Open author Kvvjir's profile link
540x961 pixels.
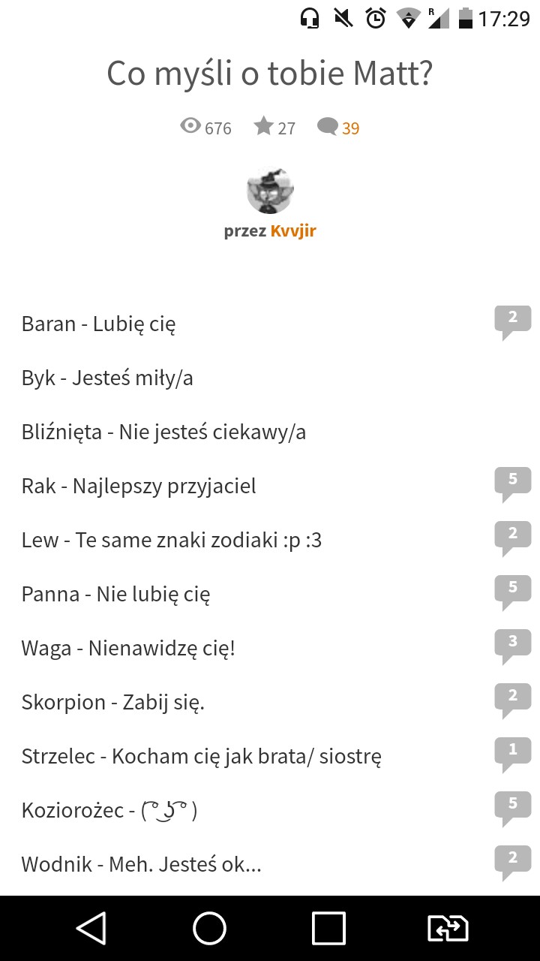(x=293, y=230)
